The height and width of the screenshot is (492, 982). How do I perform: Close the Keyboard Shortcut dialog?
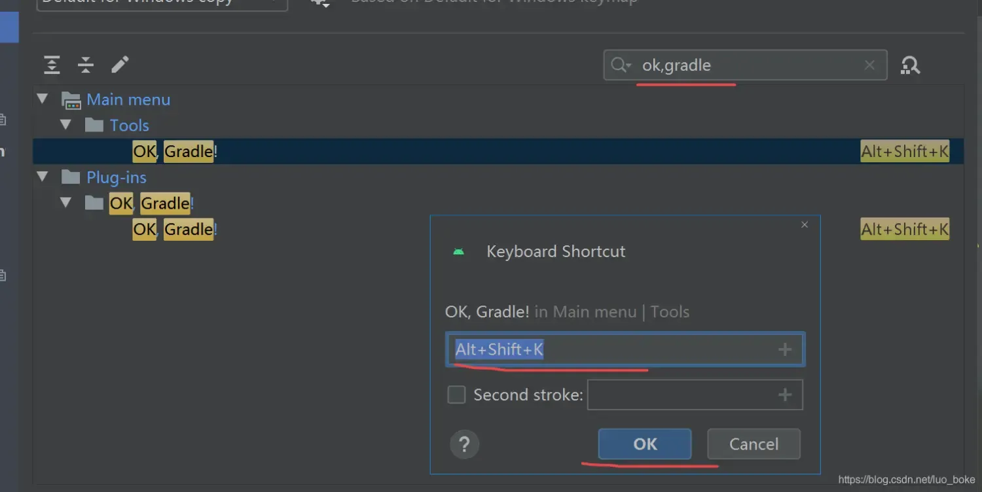805,224
